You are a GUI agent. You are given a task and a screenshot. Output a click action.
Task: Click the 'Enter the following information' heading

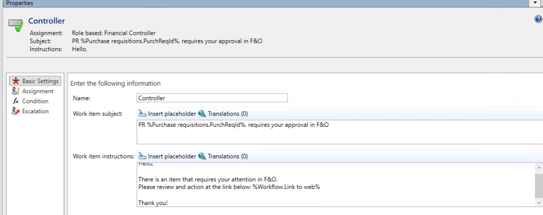(x=116, y=83)
